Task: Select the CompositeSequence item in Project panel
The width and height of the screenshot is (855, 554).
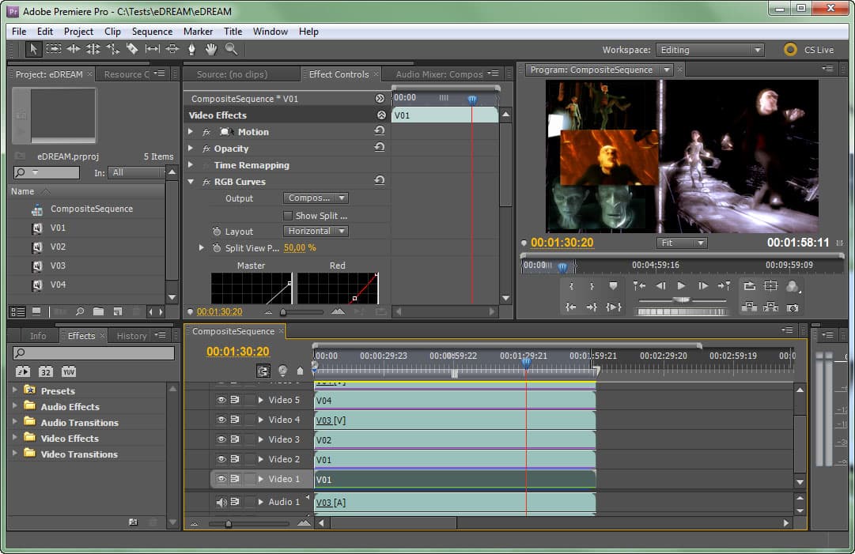Action: (91, 209)
